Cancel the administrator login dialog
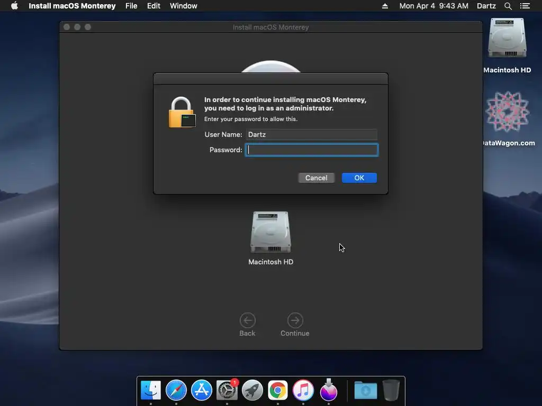The width and height of the screenshot is (542, 406). (x=317, y=178)
